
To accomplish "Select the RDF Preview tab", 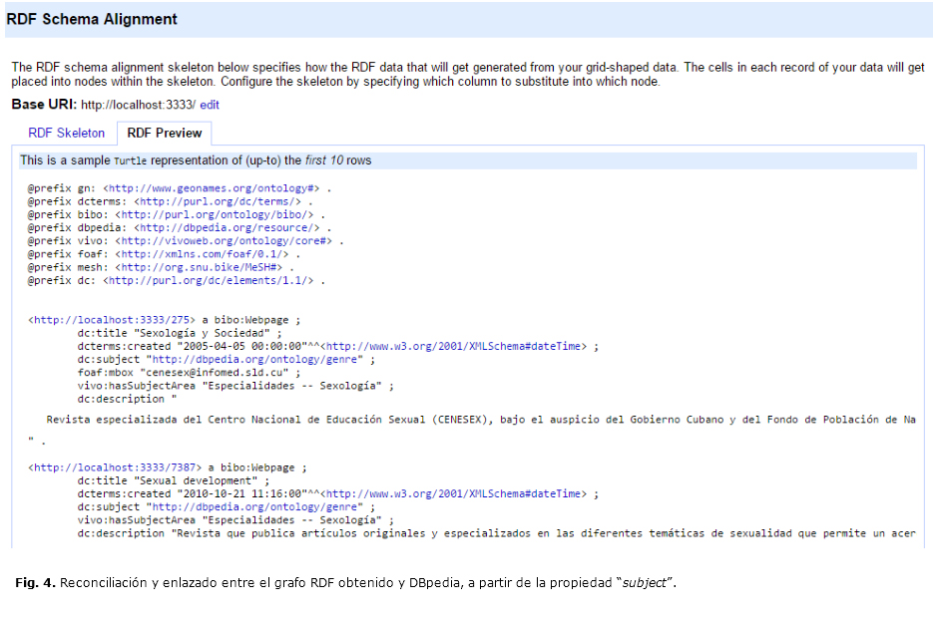I will click(x=164, y=133).
